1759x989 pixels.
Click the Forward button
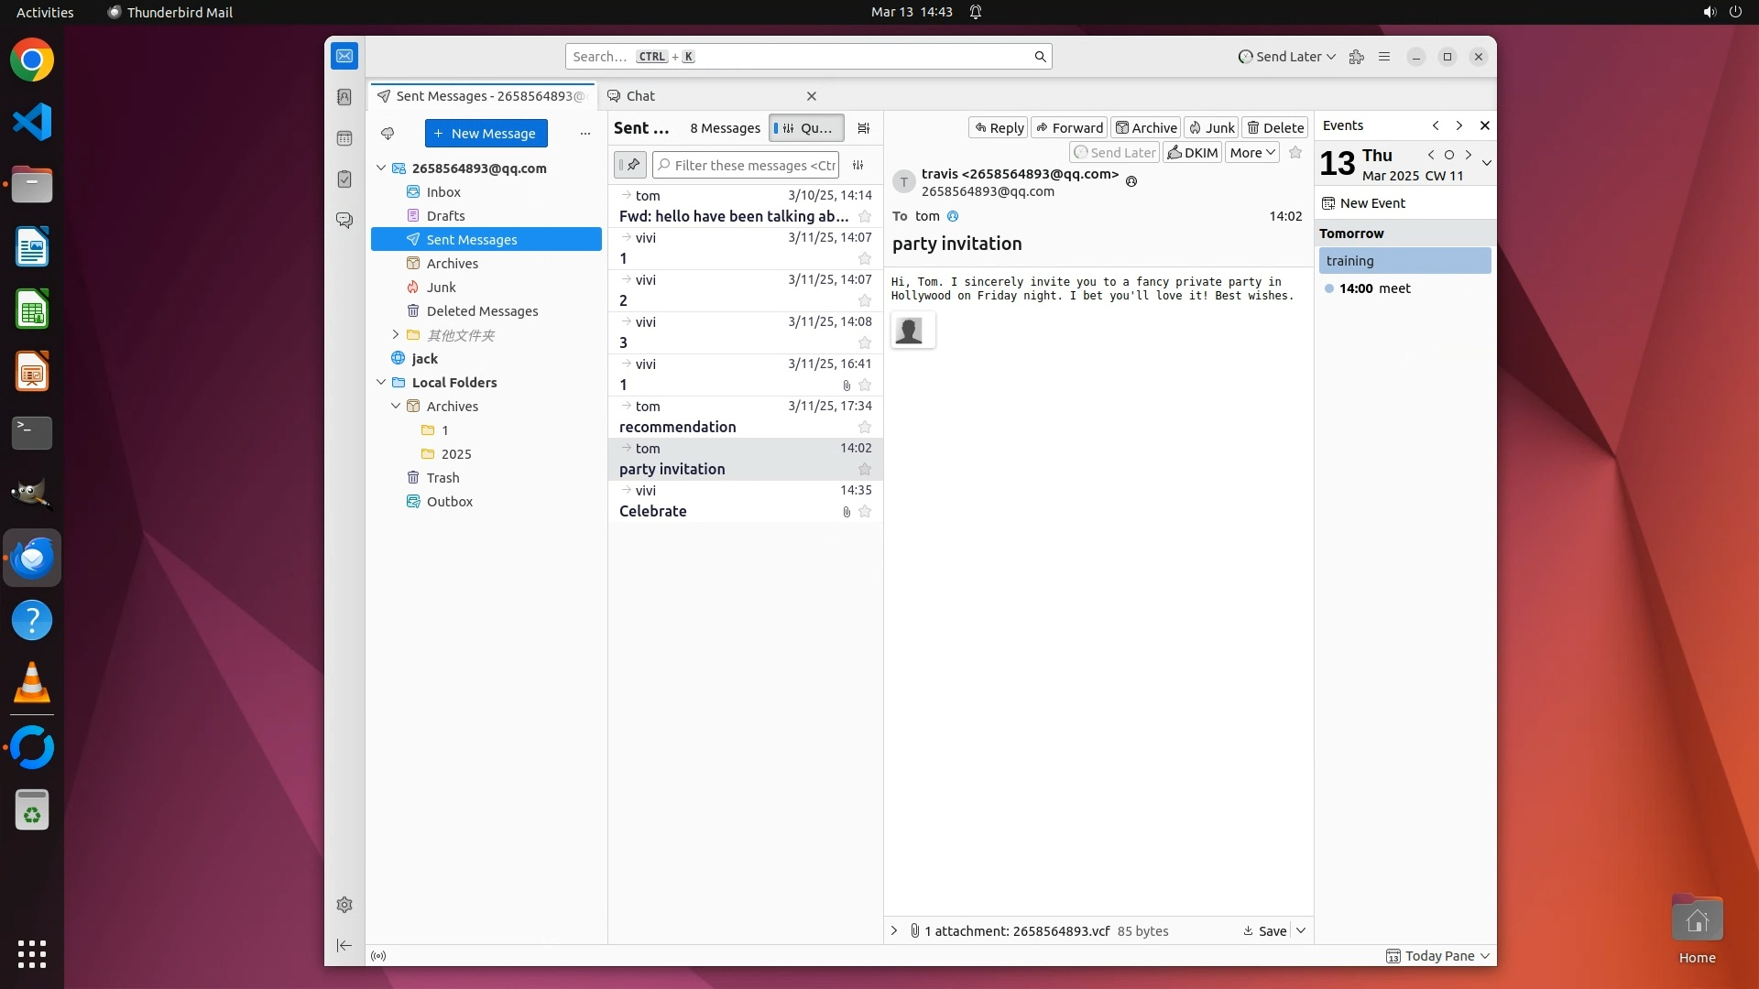[1069, 128]
